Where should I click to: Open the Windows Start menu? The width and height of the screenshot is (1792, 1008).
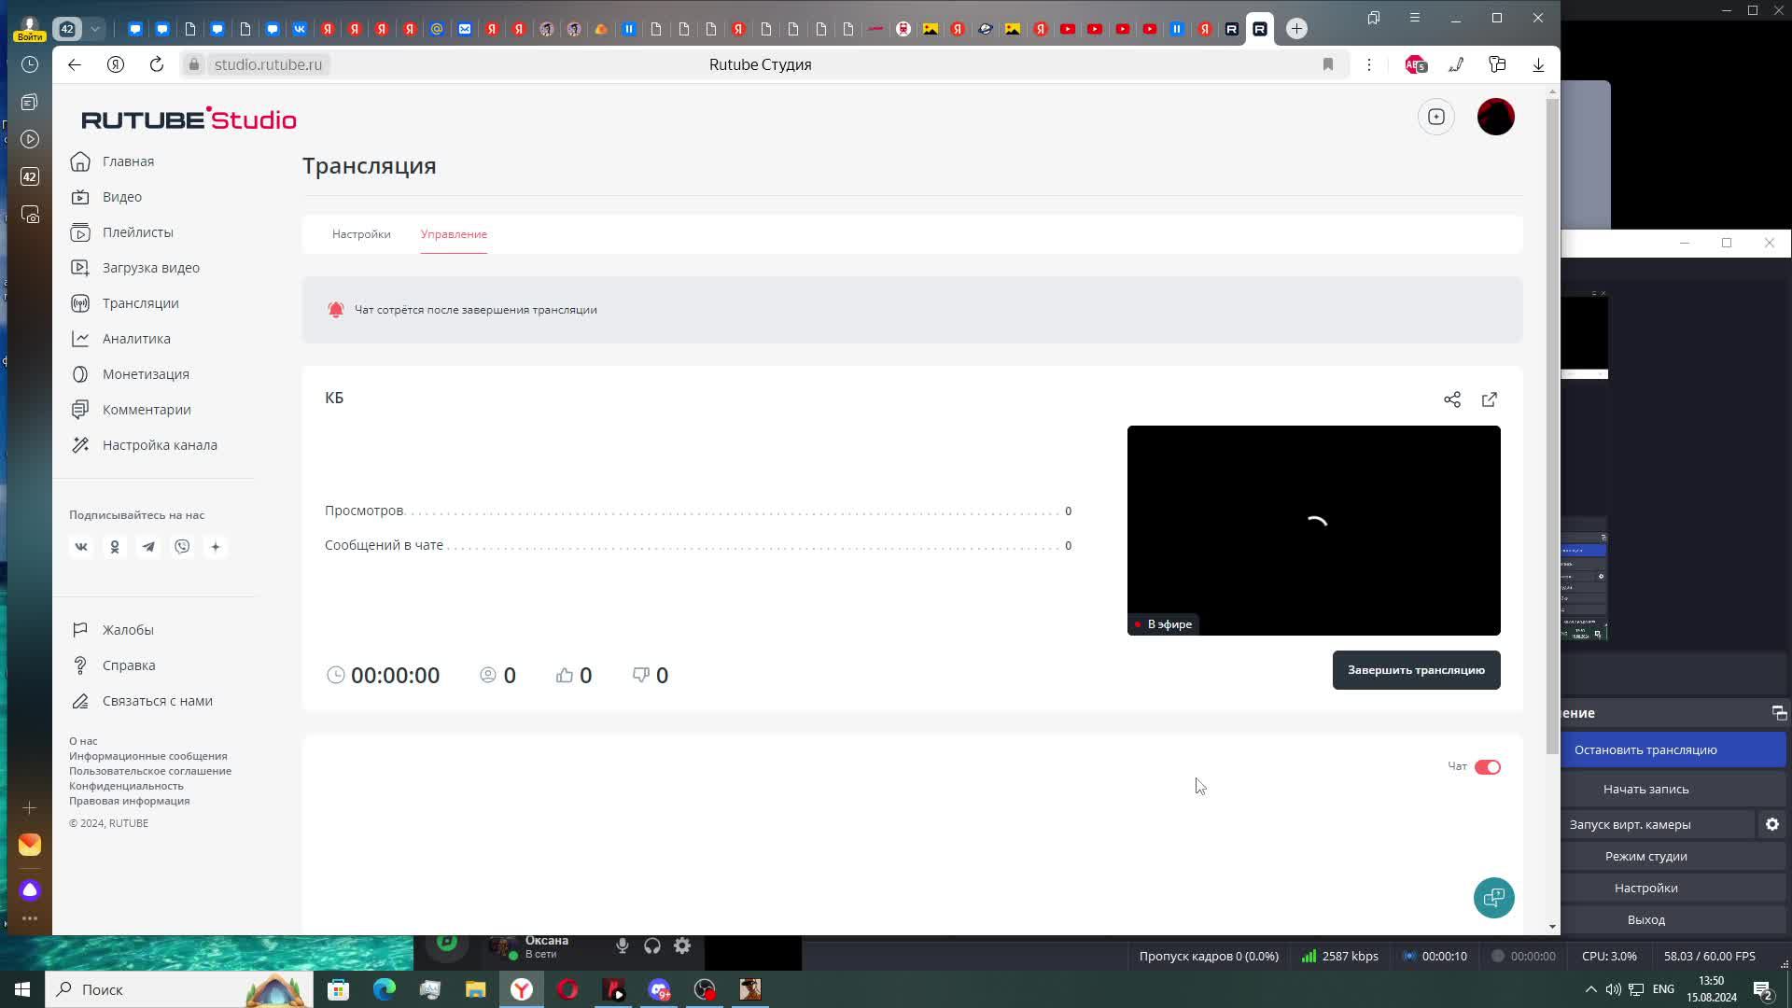22,989
